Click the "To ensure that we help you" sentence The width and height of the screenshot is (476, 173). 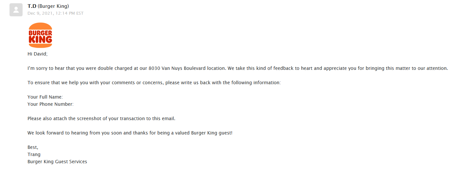[x=58, y=83]
